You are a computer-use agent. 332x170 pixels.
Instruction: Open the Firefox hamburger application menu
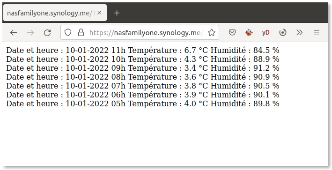pos(317,32)
